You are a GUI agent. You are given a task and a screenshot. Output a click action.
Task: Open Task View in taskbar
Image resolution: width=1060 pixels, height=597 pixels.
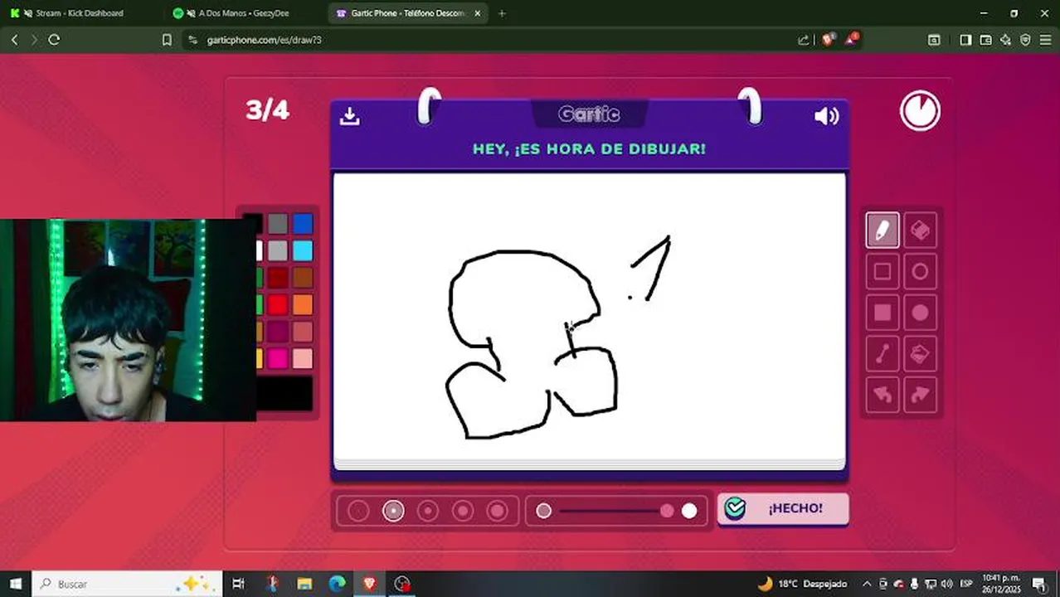point(239,584)
